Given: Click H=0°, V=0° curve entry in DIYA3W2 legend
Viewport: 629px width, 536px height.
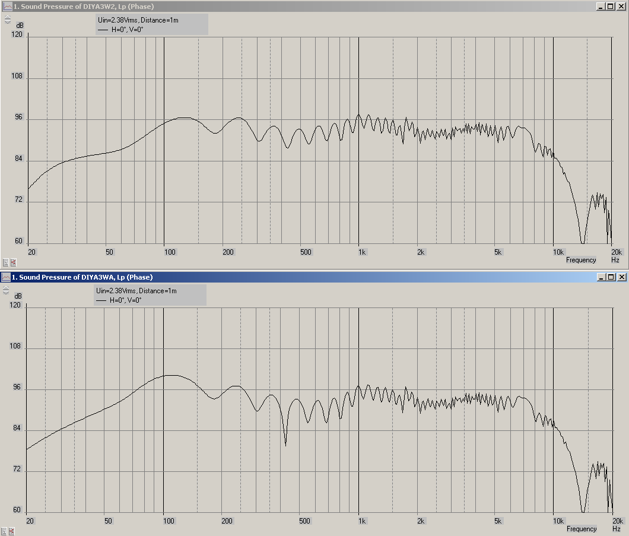Looking at the screenshot, I should [x=120, y=30].
